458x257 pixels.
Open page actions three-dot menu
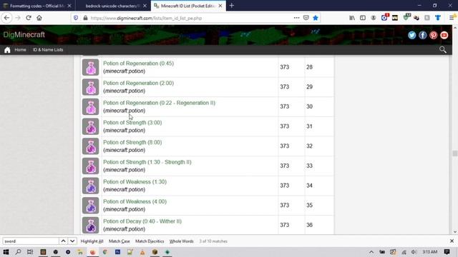click(296, 18)
